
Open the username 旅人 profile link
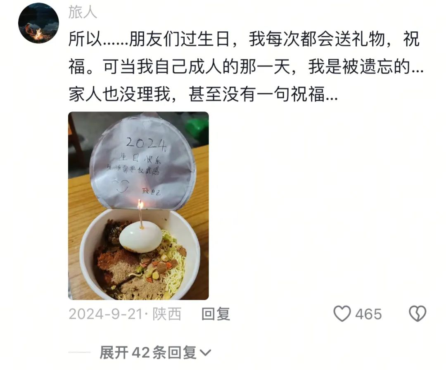click(83, 12)
